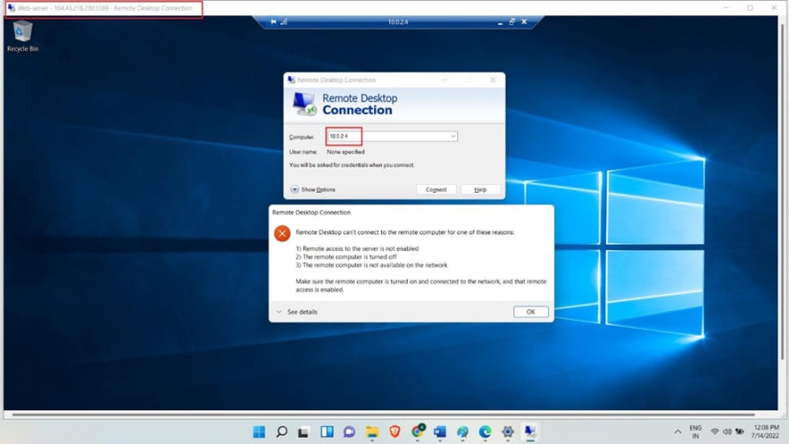
Task: Click '10.0.2.4' label in connection bar
Action: (398, 22)
